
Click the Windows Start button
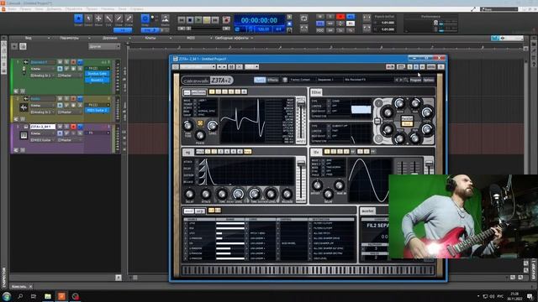pos(7,296)
